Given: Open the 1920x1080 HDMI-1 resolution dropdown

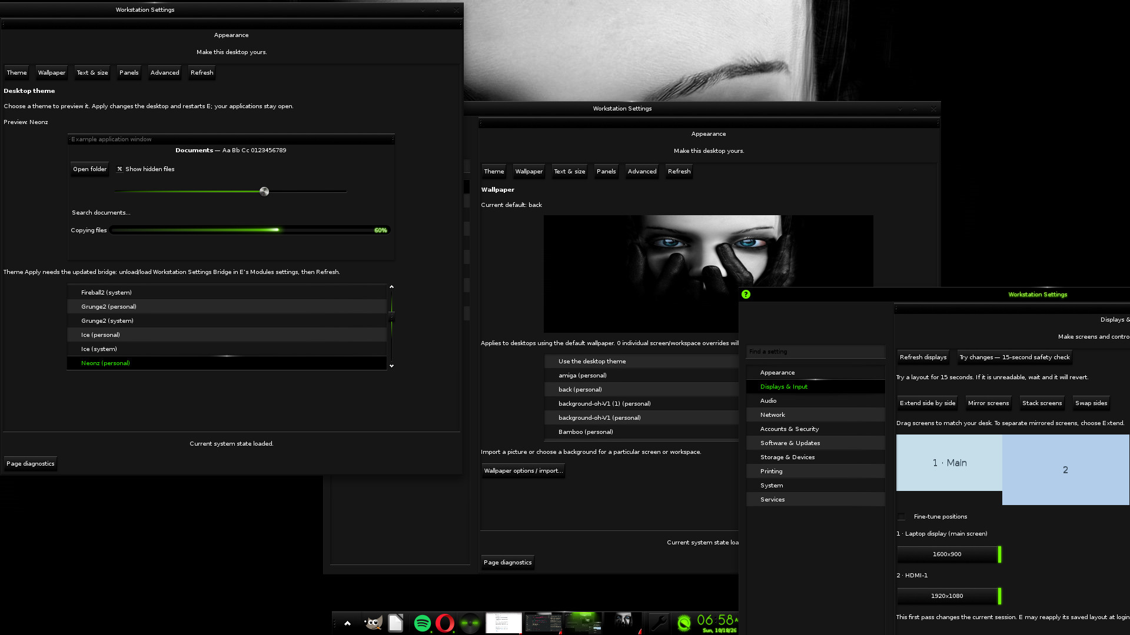Looking at the screenshot, I should coord(949,596).
